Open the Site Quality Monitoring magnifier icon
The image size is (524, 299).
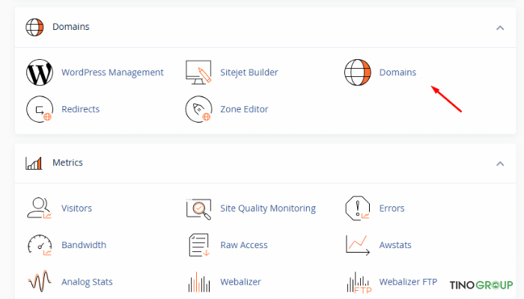click(198, 209)
